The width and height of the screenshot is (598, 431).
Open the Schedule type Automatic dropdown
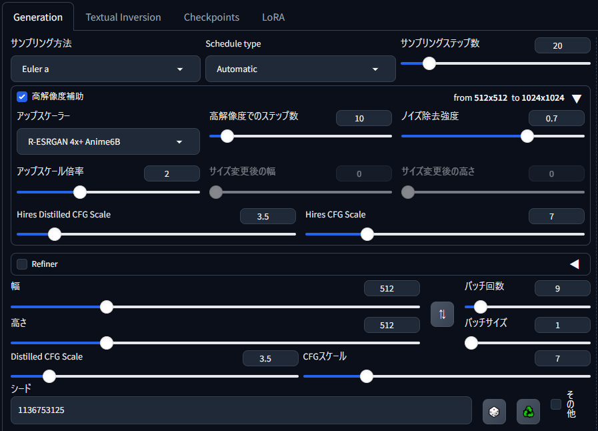(x=301, y=69)
